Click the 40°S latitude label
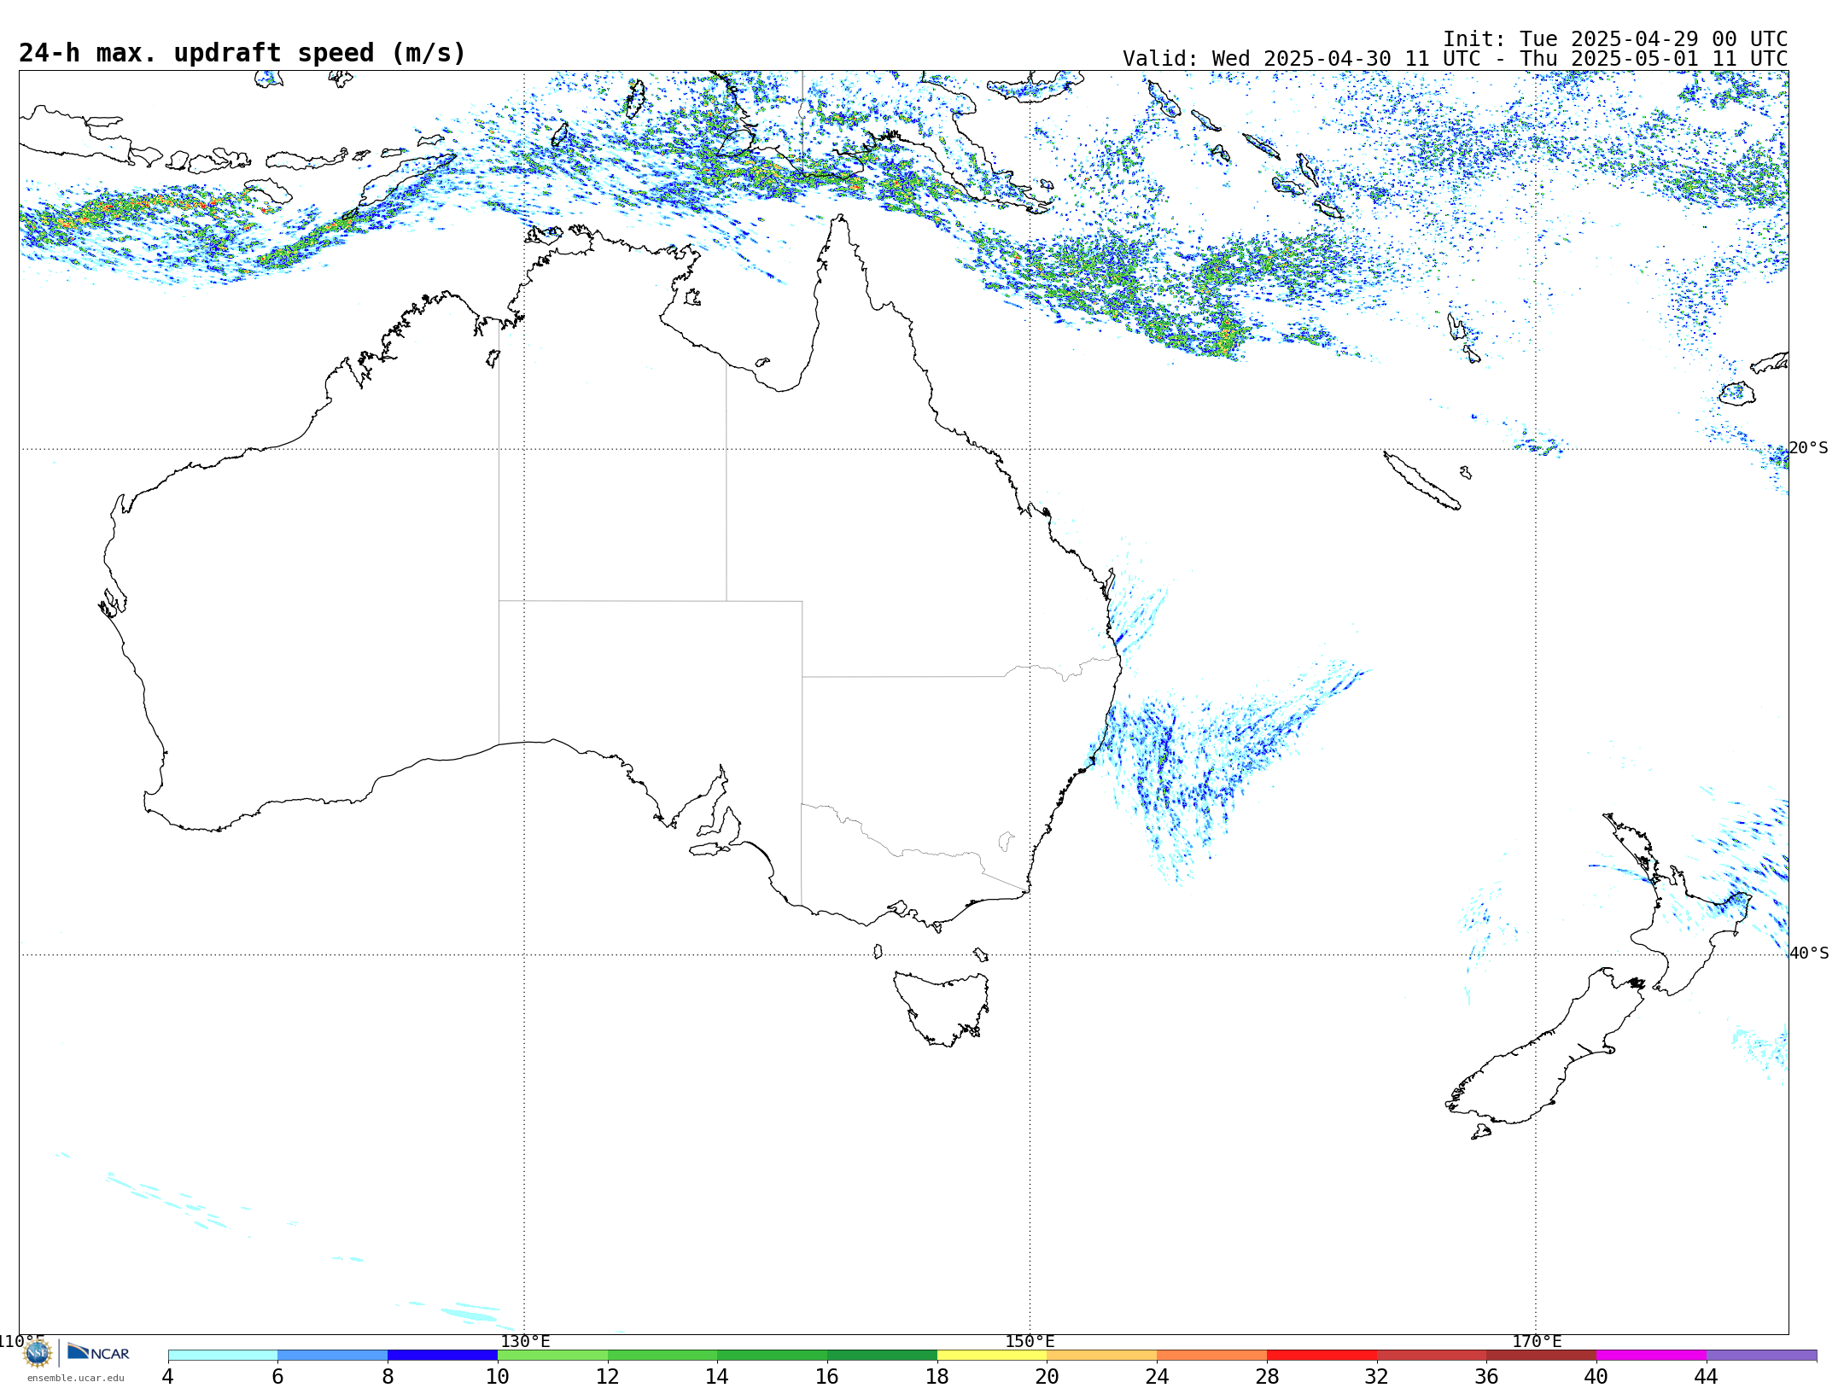Image resolution: width=1844 pixels, height=1388 pixels. point(1809,954)
